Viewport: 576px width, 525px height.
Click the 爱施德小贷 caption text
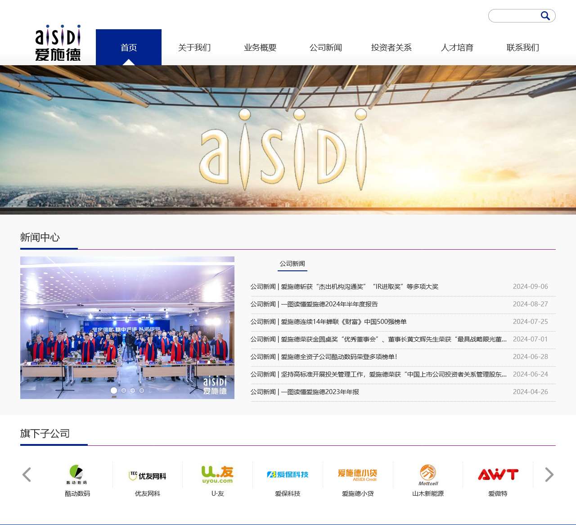coord(358,494)
